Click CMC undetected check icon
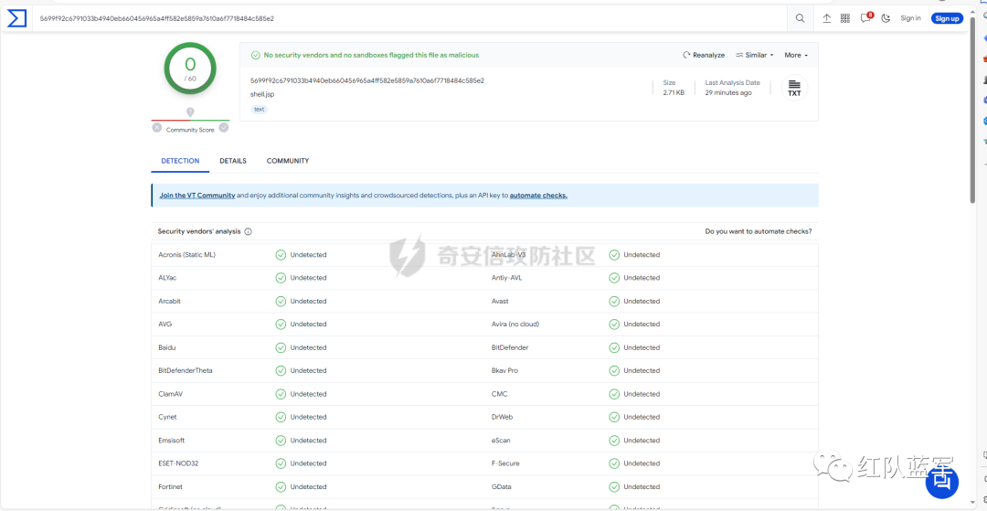Screen dimensions: 987x511 click(614, 394)
